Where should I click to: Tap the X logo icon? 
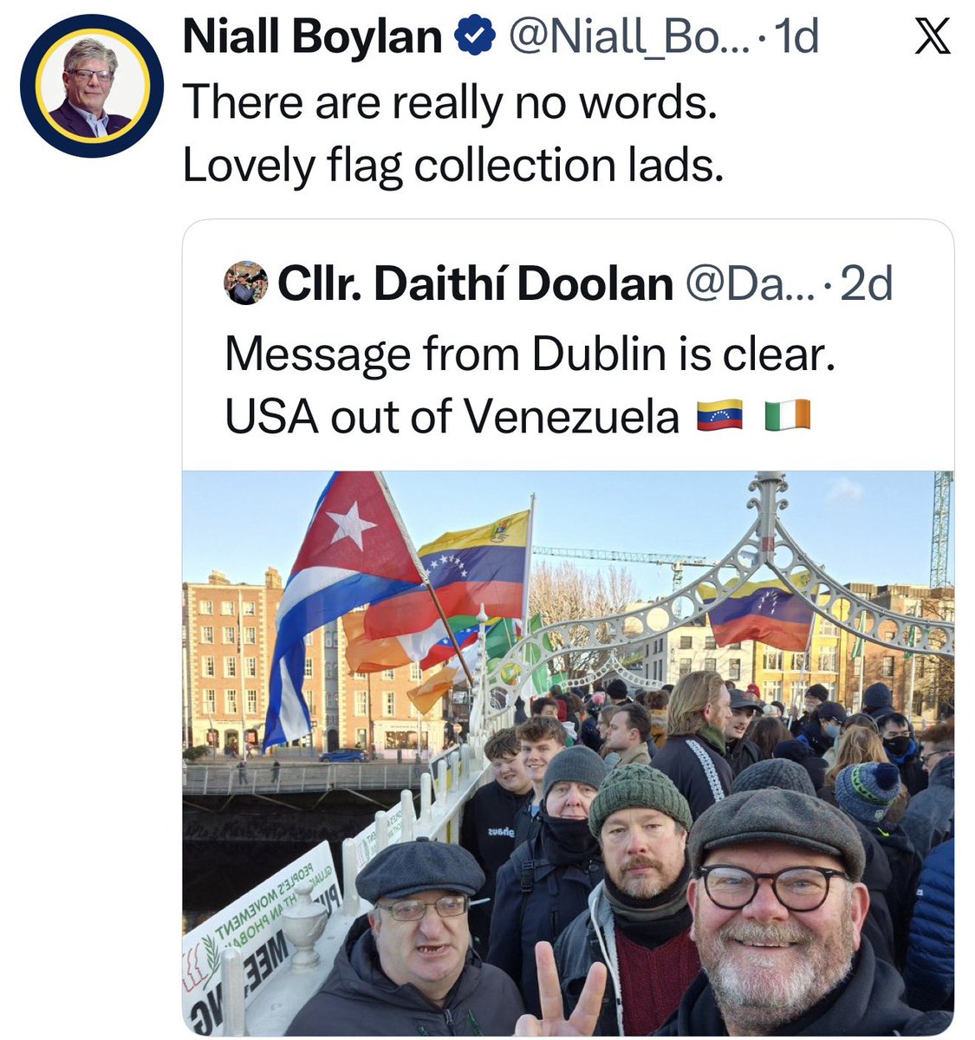click(932, 37)
